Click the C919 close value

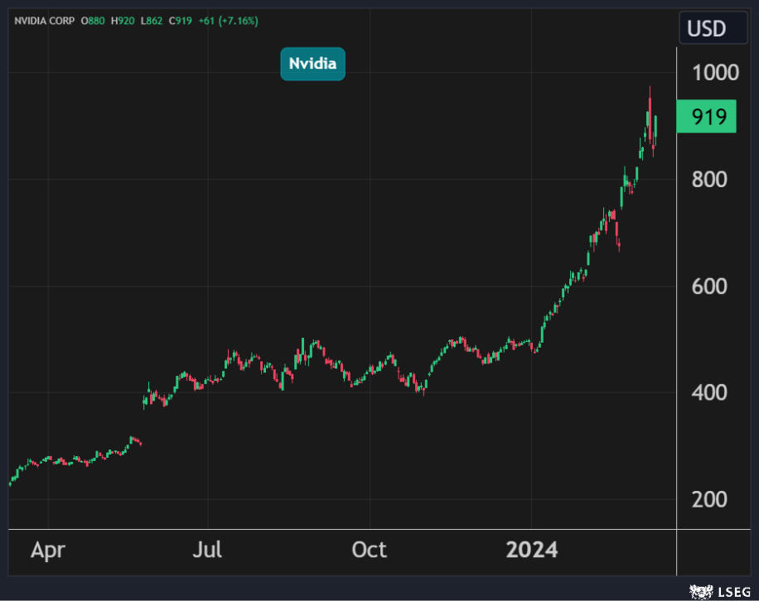pos(181,21)
